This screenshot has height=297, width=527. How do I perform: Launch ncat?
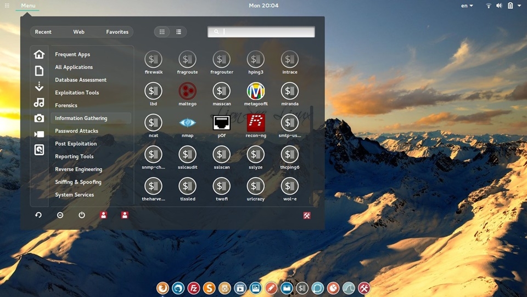coord(153,126)
